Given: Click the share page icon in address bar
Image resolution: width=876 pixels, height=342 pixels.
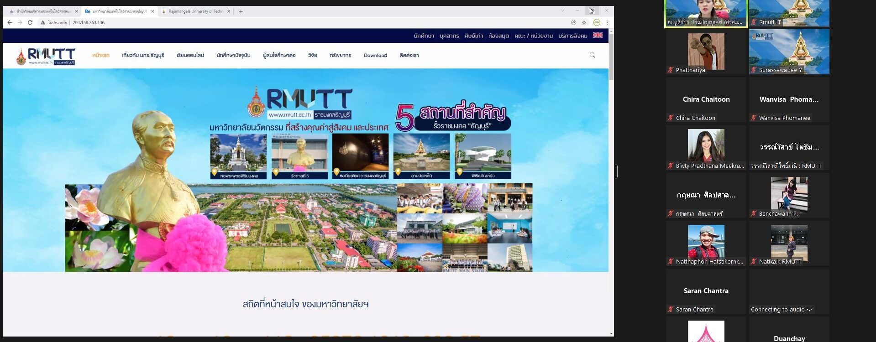Looking at the screenshot, I should pos(573,22).
